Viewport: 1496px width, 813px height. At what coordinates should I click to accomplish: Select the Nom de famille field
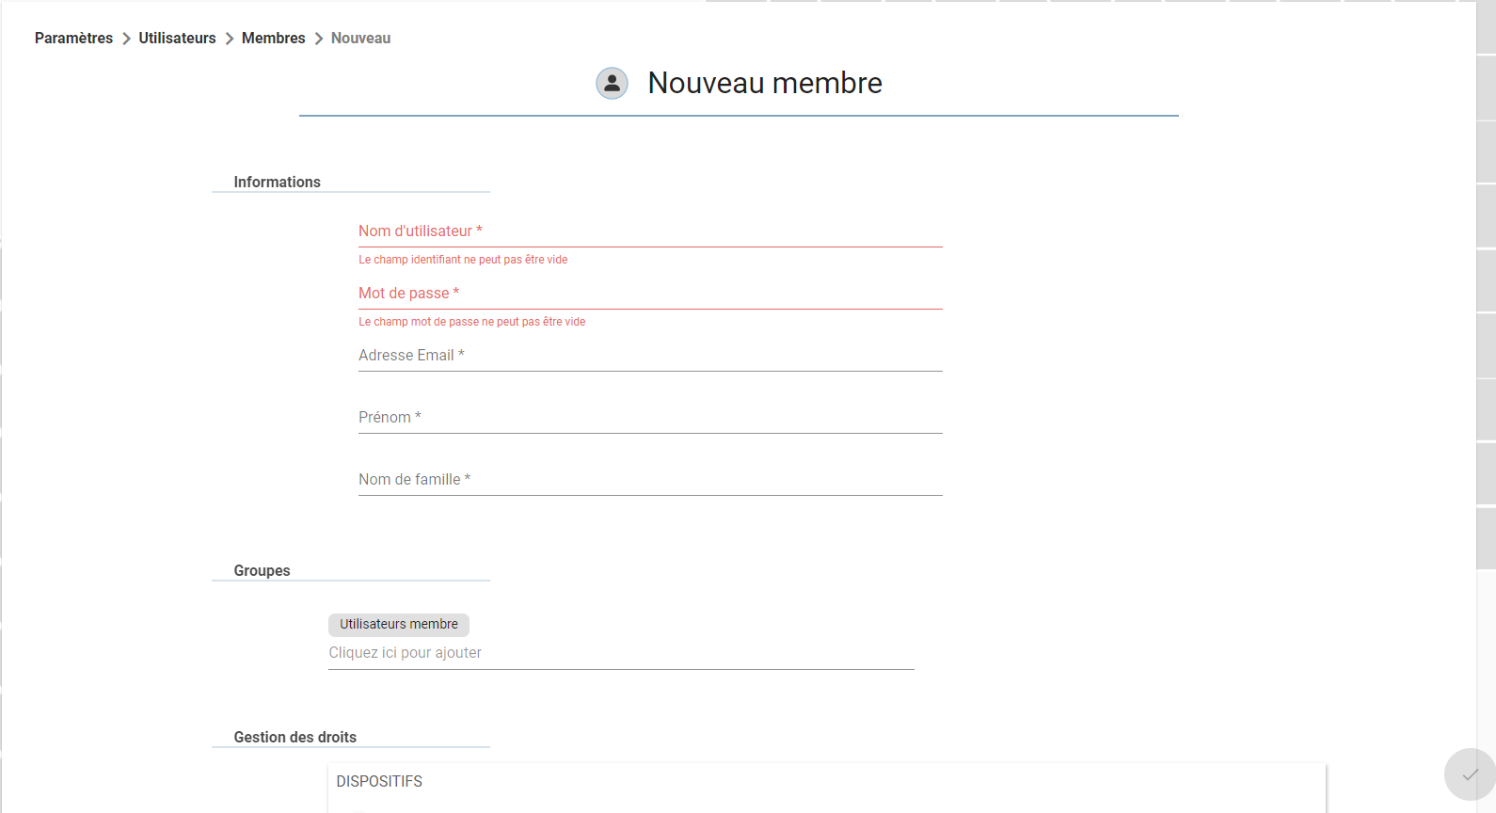pos(650,480)
